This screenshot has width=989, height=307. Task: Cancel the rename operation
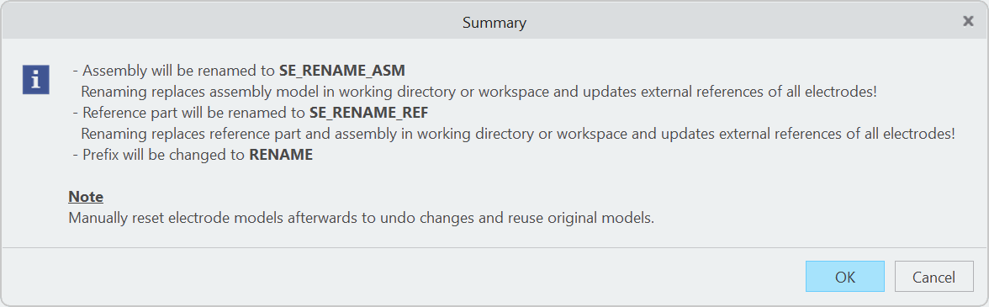click(x=933, y=276)
